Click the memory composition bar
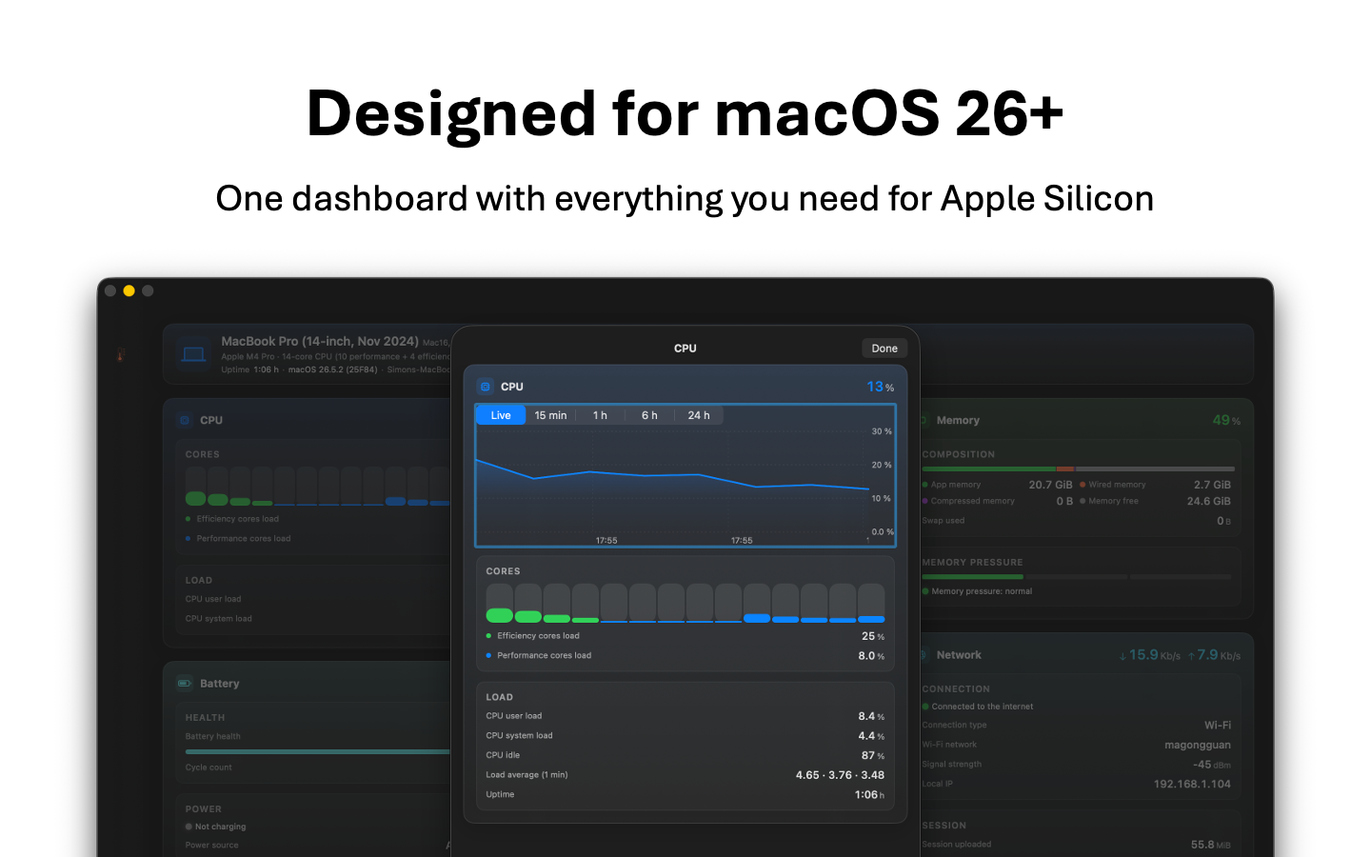Image resolution: width=1371 pixels, height=857 pixels. 1078,468
